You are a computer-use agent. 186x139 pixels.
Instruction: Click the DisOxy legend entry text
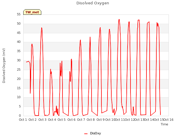[96, 133]
